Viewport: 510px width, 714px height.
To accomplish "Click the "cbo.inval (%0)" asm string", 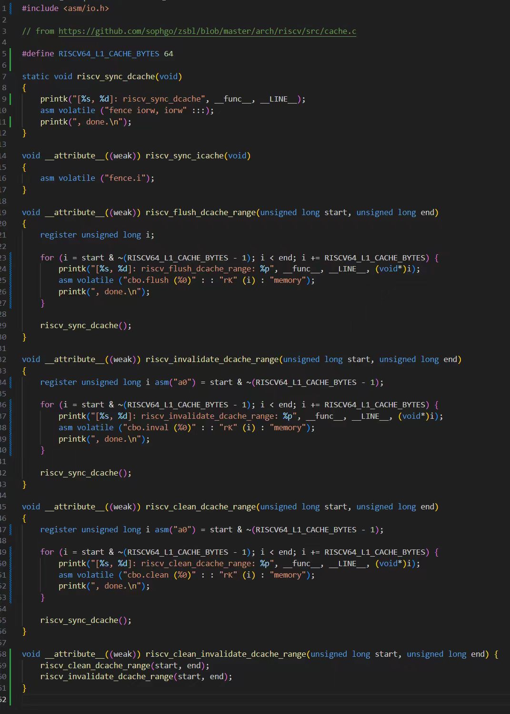I will [x=159, y=427].
